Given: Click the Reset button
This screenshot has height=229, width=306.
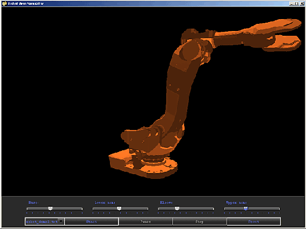Looking at the screenshot, I should 253,221.
